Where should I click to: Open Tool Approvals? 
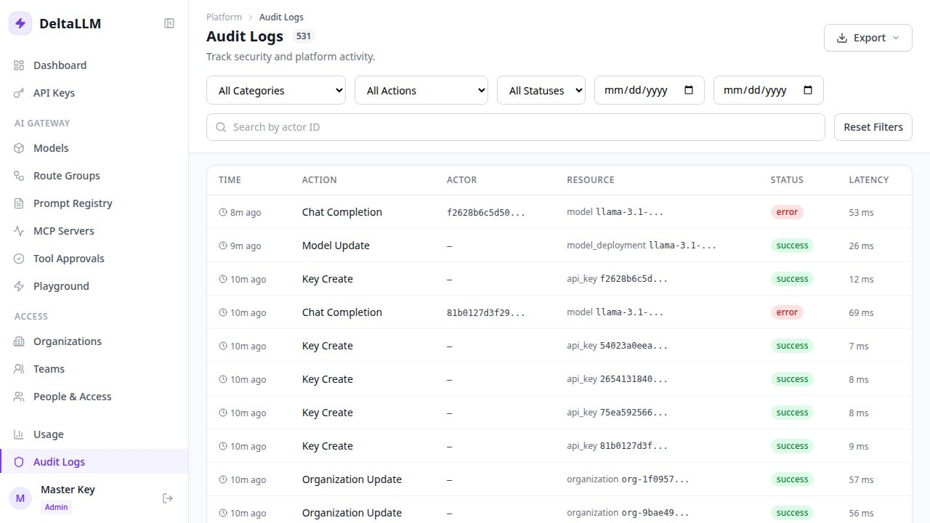(94, 259)
